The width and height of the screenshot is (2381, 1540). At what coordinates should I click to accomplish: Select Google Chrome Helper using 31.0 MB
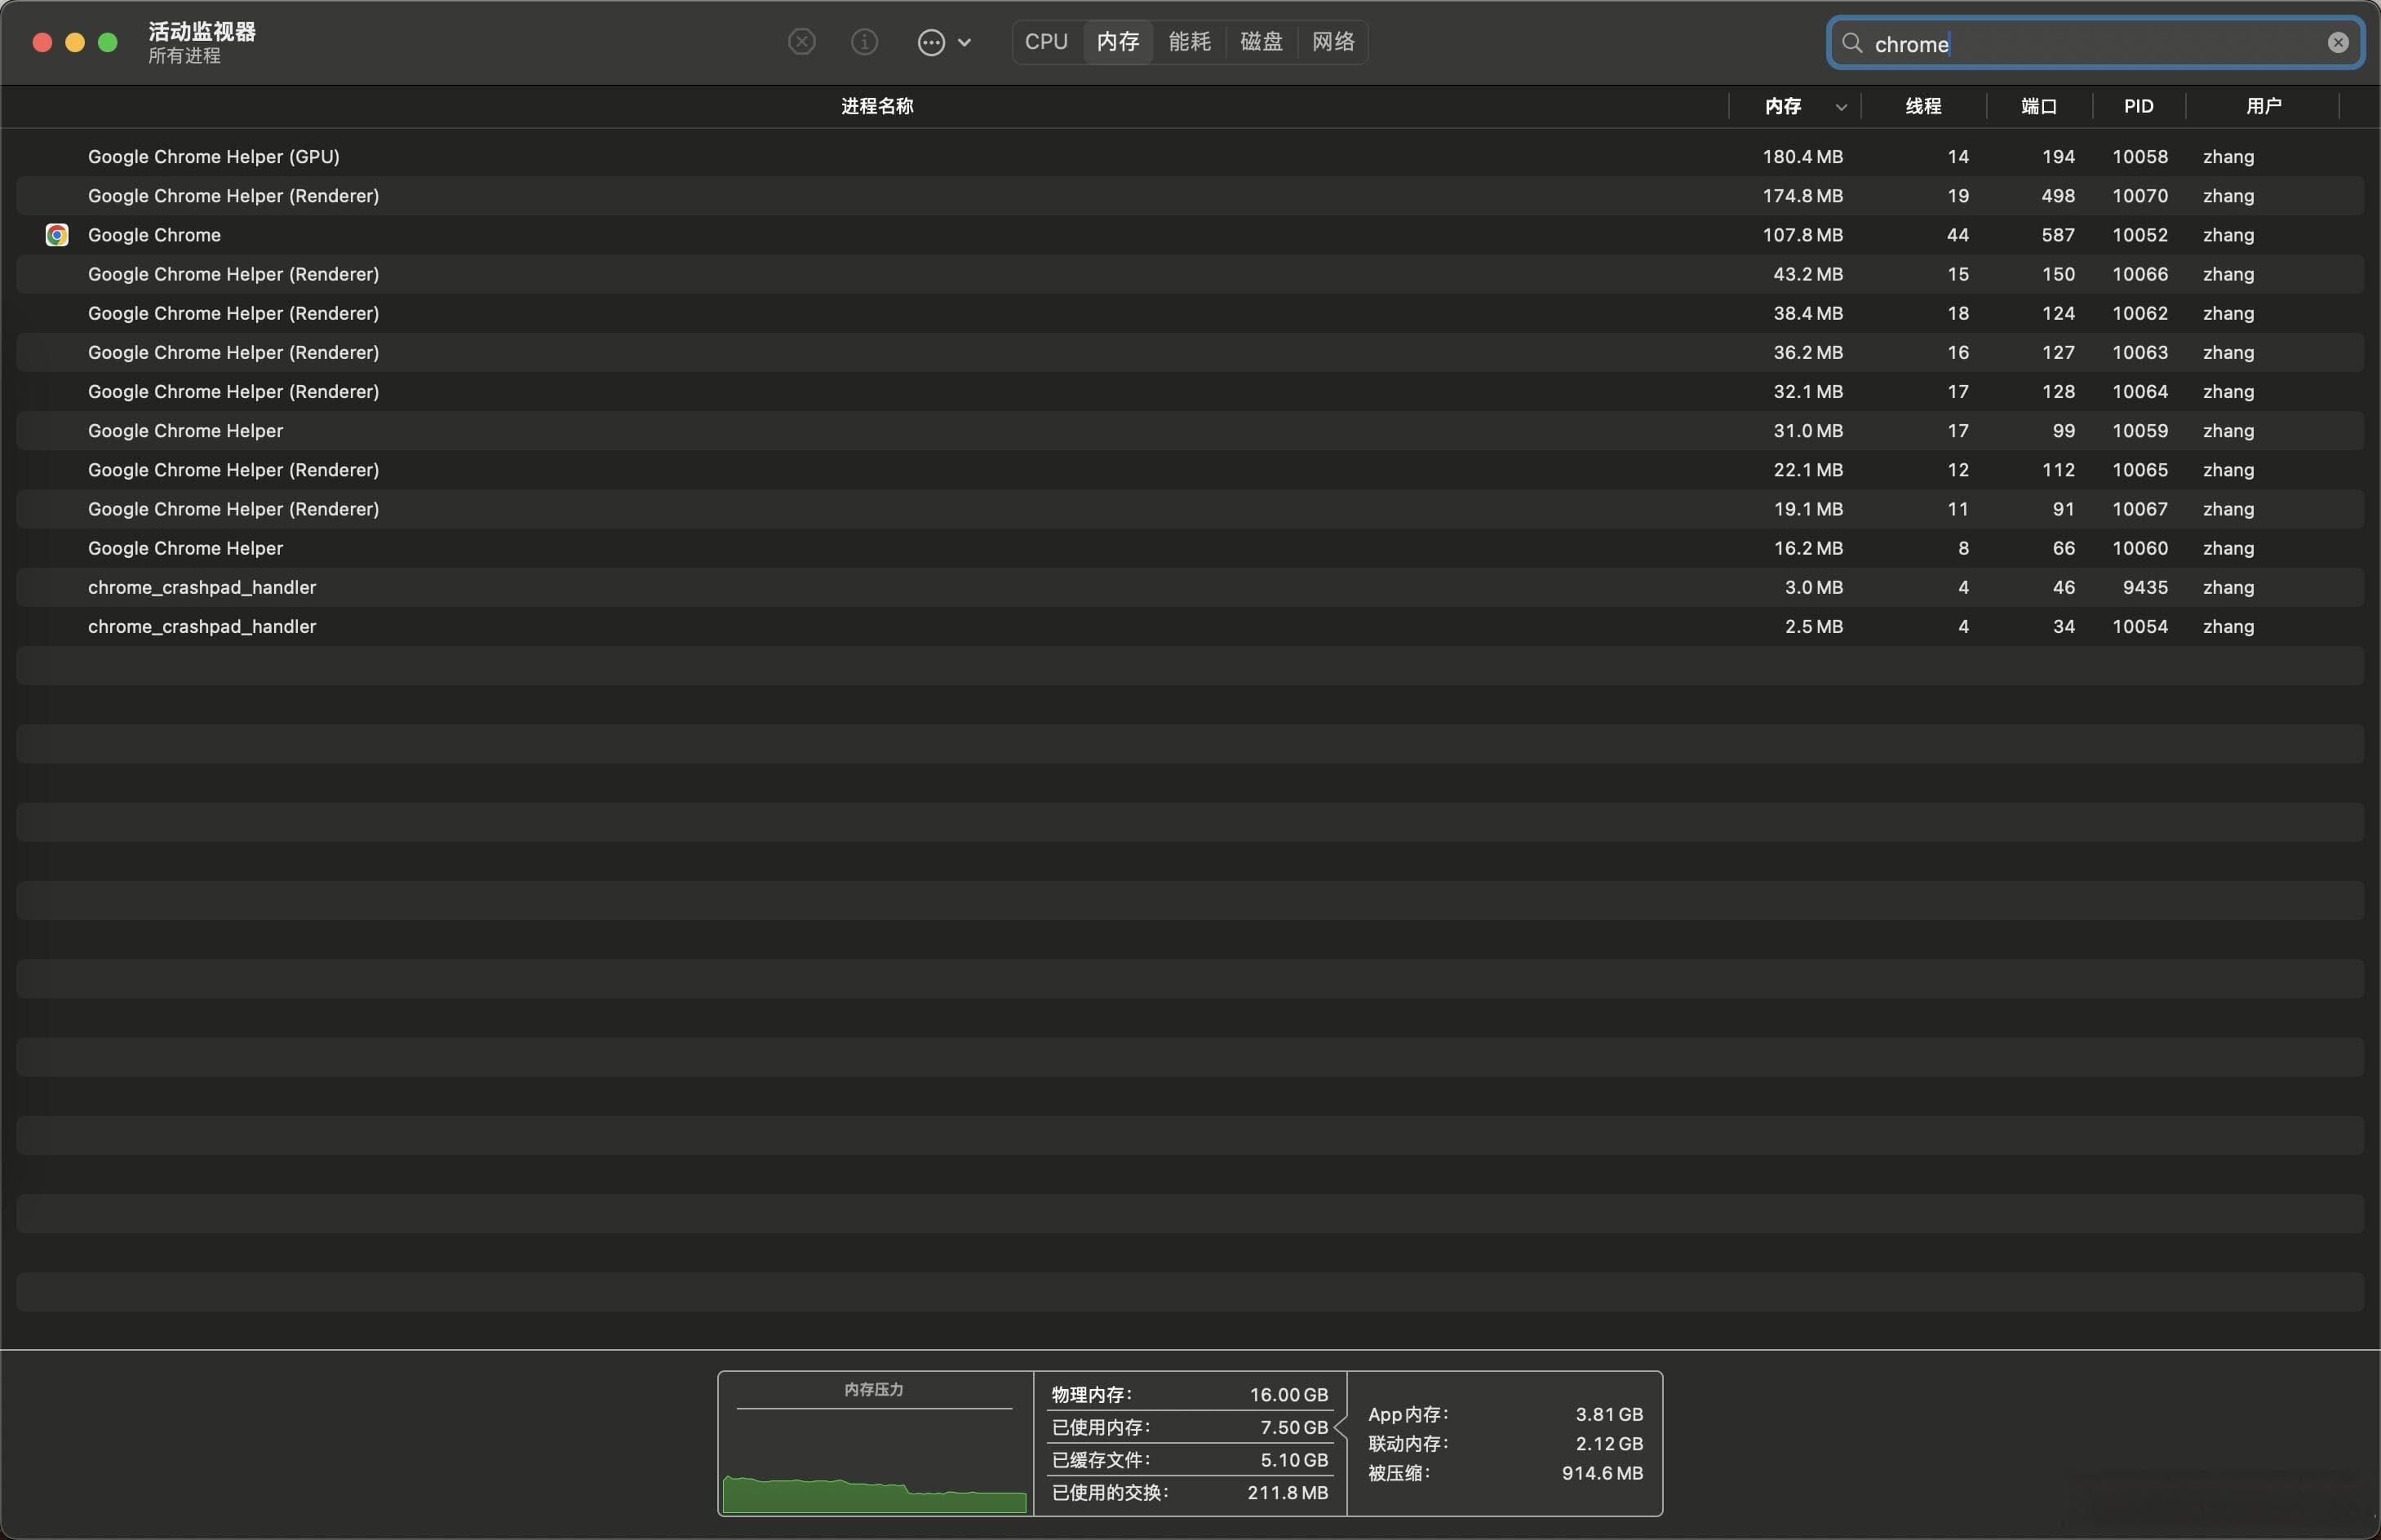click(x=1190, y=431)
